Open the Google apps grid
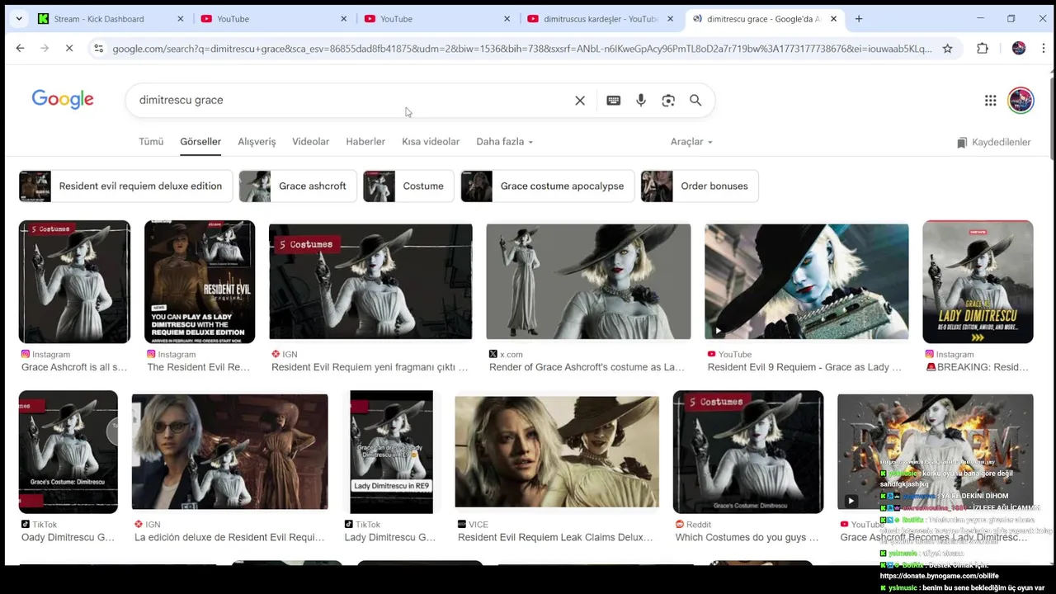1056x594 pixels. 990,100
